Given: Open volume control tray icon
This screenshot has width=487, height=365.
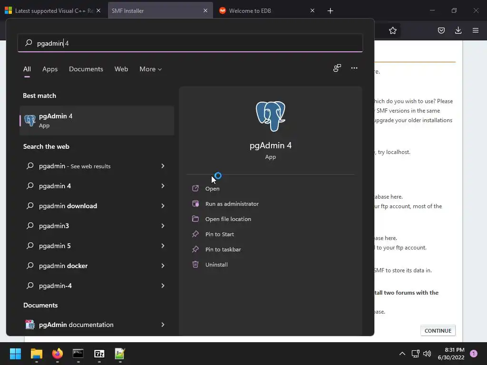Looking at the screenshot, I should click(427, 354).
